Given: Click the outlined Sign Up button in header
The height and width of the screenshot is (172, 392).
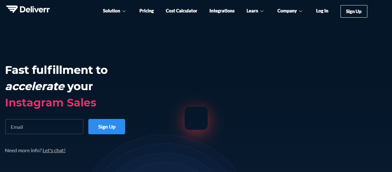Looking at the screenshot, I should [x=354, y=11].
